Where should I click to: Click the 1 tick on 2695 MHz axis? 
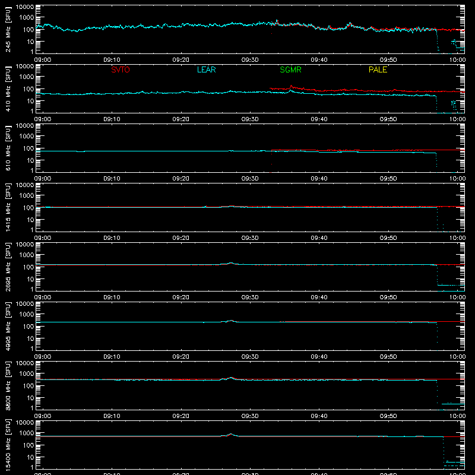[32, 289]
